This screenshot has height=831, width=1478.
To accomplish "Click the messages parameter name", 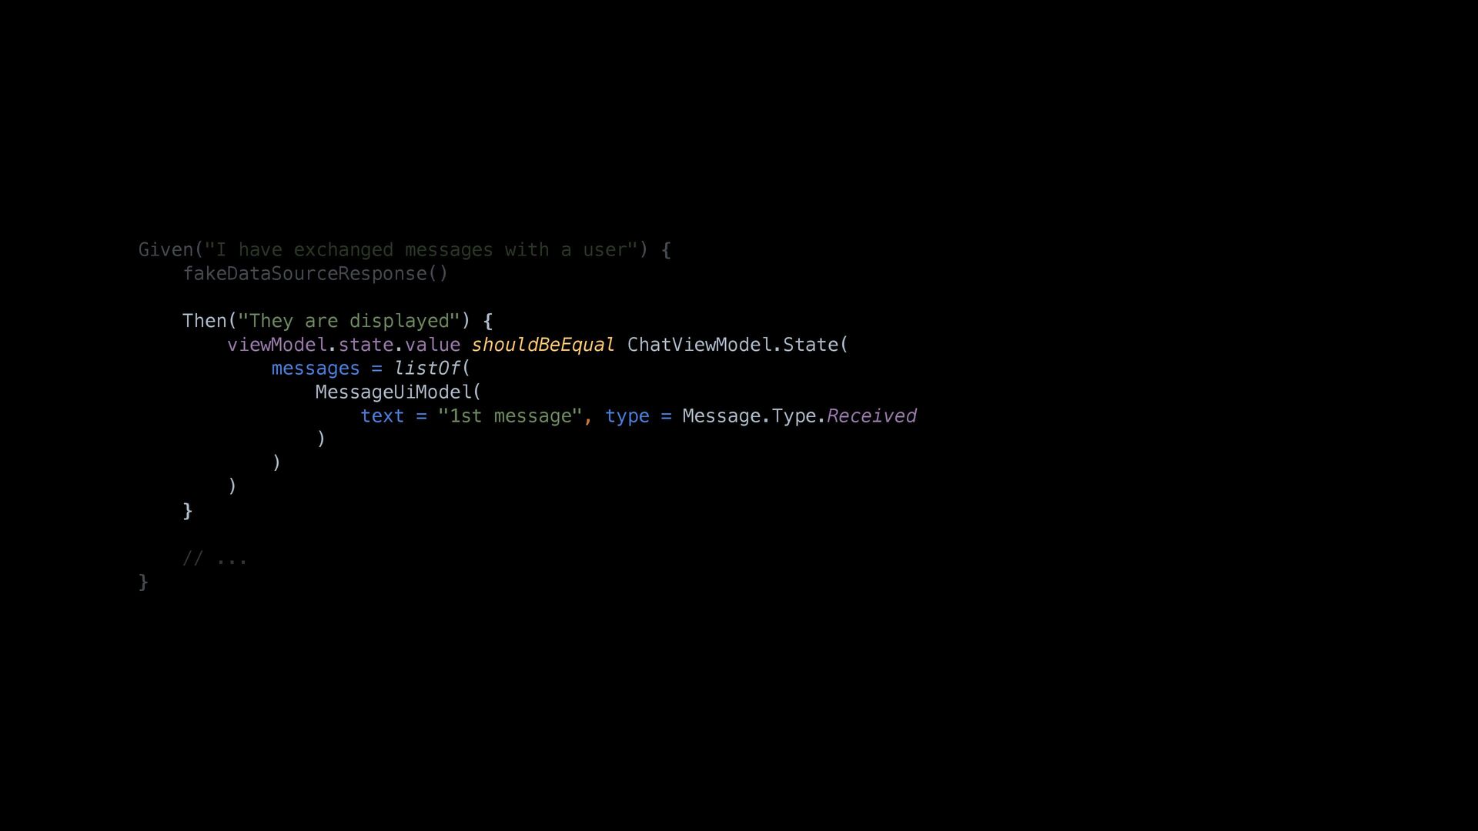I will [x=316, y=369].
